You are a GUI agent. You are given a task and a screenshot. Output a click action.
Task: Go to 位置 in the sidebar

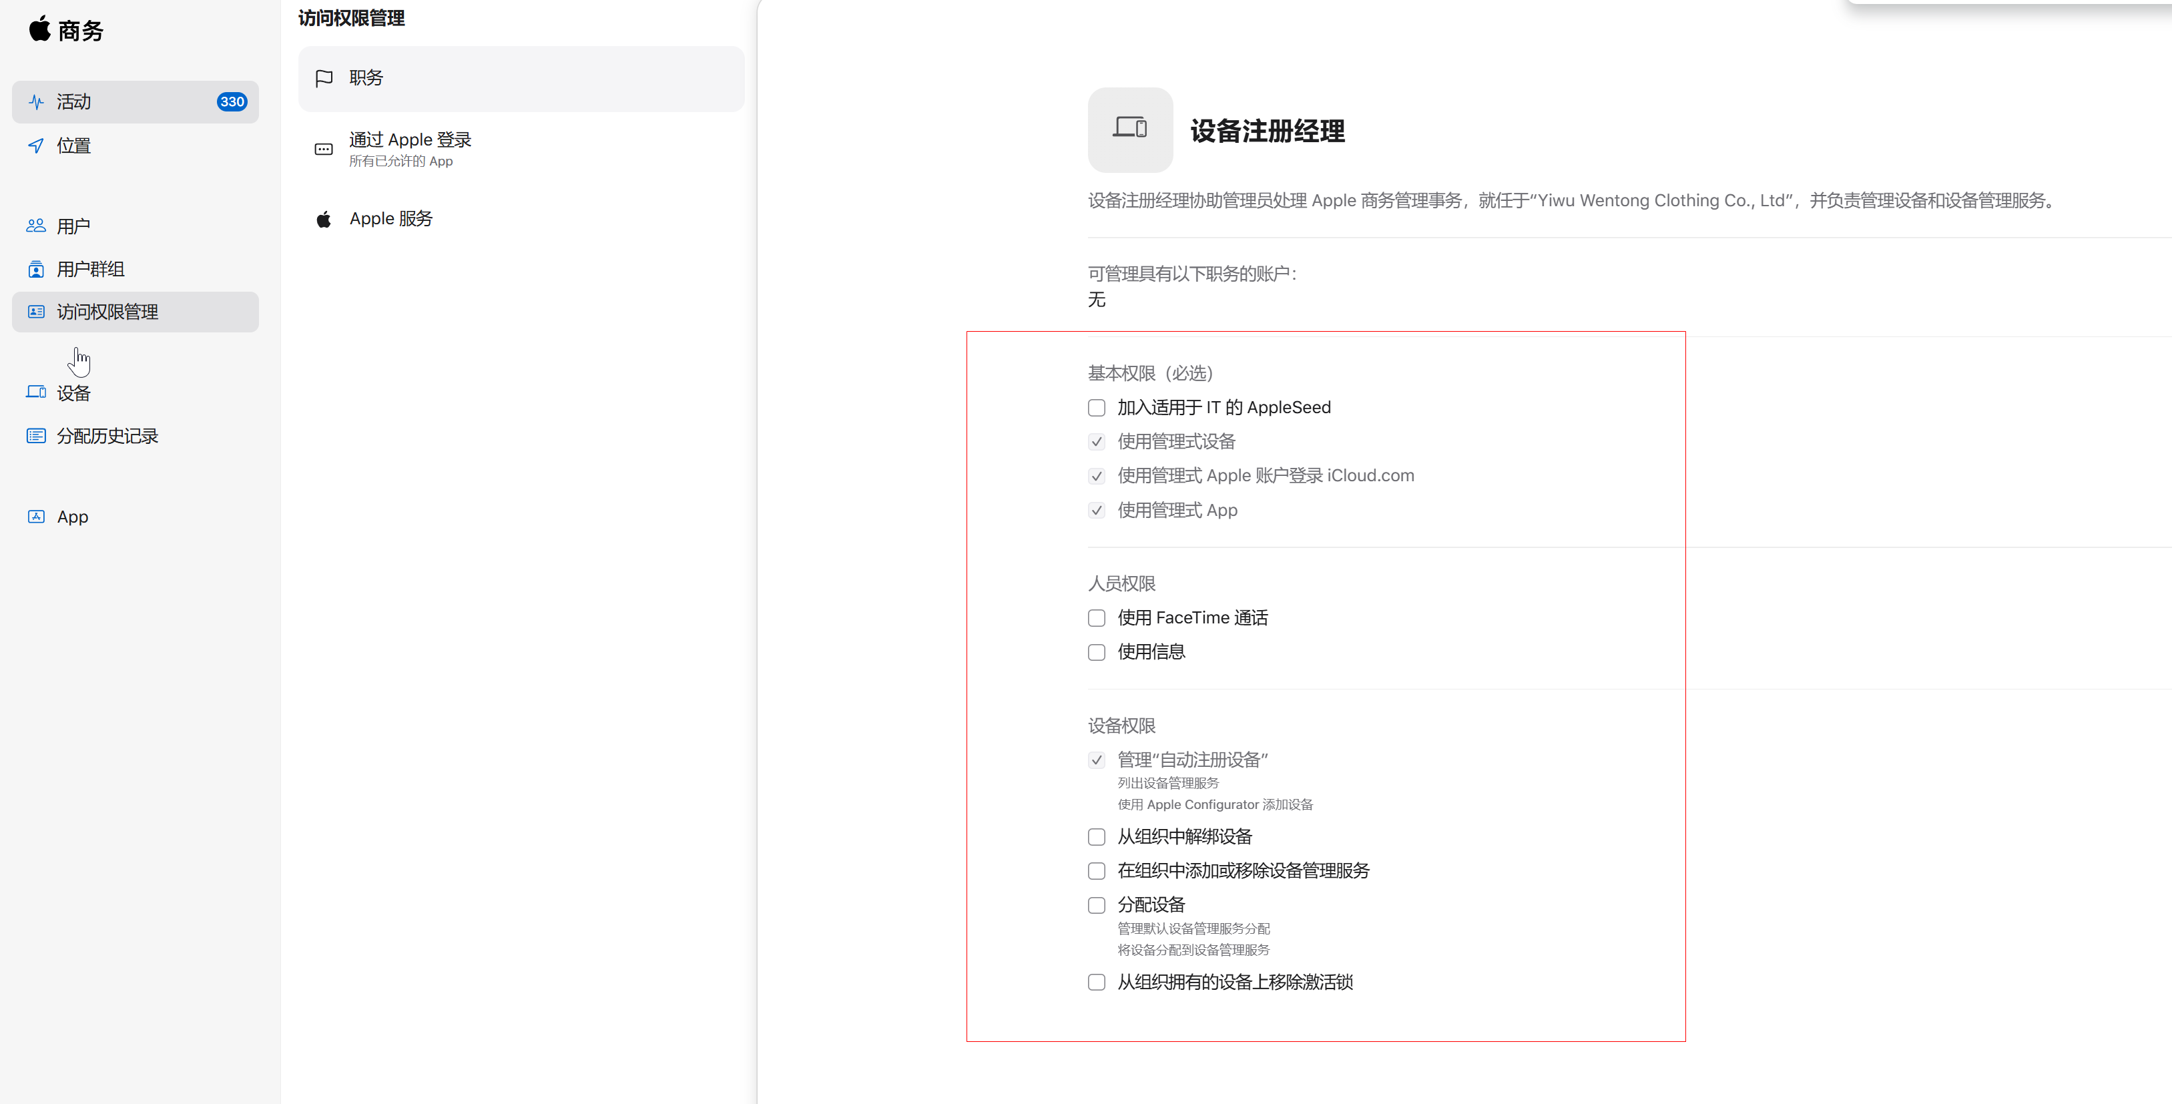[135, 146]
